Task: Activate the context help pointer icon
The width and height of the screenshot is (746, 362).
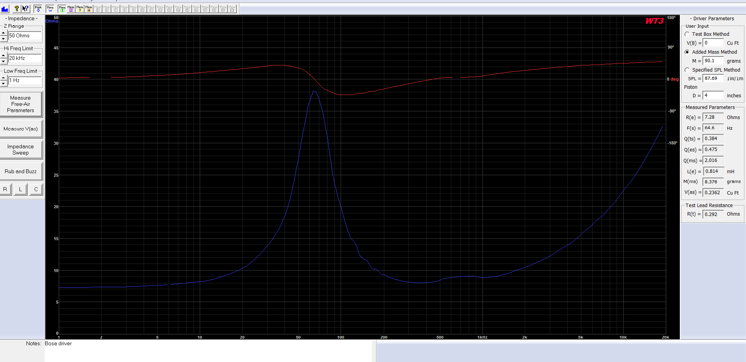Action: point(26,9)
